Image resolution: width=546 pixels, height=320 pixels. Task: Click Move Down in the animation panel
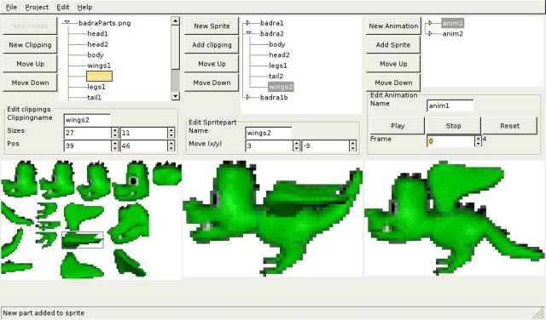pos(393,83)
